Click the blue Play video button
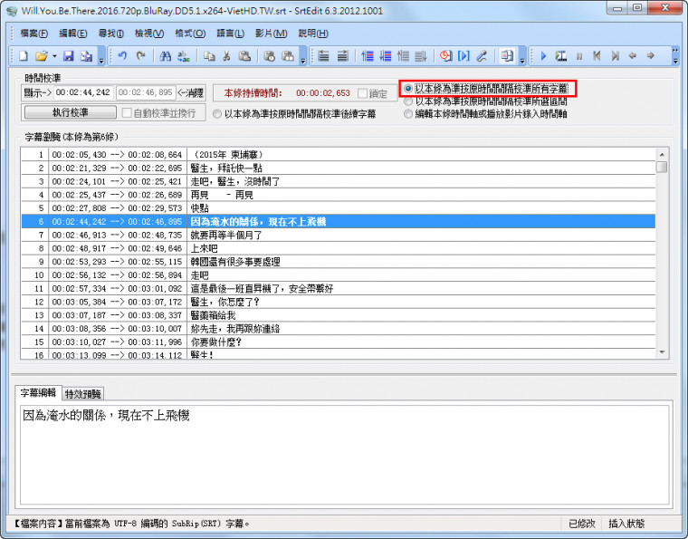Image resolution: width=688 pixels, height=539 pixels. [x=543, y=56]
